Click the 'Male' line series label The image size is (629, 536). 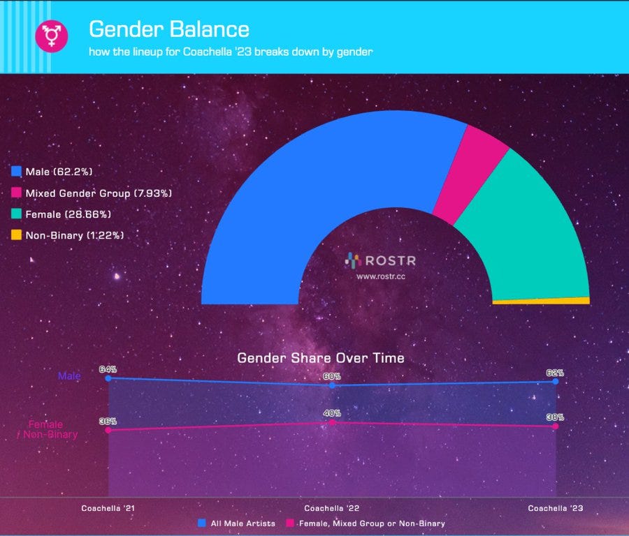(69, 375)
